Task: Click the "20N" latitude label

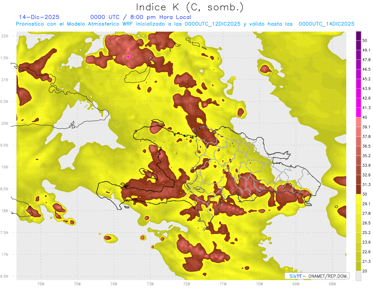Action: tap(5, 123)
